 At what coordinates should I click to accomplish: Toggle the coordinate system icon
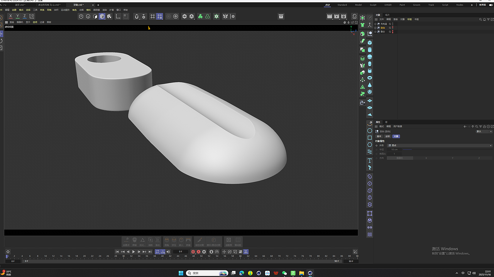pyautogui.click(x=32, y=16)
